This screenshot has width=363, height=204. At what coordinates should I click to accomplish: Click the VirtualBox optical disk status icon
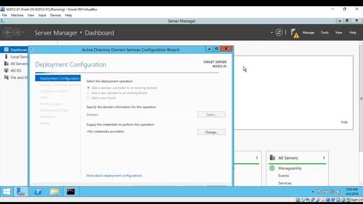coord(302,200)
